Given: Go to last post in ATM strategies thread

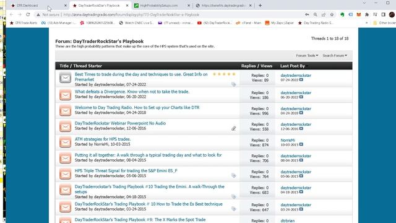Looking at the screenshot, I should 301,144.
